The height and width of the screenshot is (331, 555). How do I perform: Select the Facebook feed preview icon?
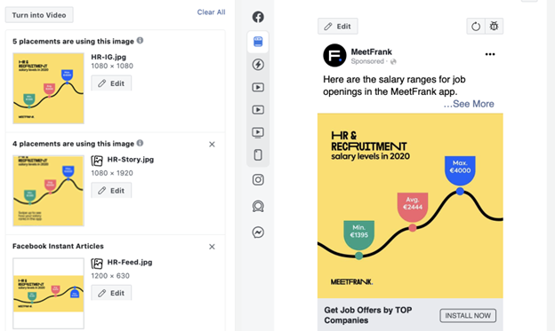tap(258, 42)
